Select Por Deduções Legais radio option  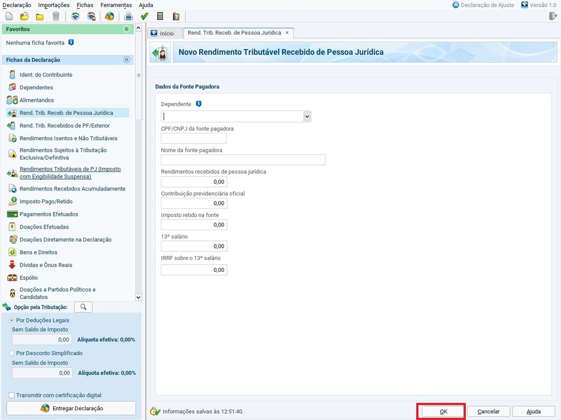point(12,320)
